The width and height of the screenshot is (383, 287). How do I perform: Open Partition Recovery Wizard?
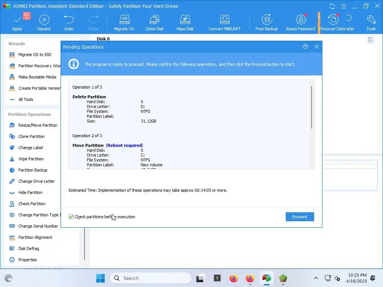(x=35, y=66)
